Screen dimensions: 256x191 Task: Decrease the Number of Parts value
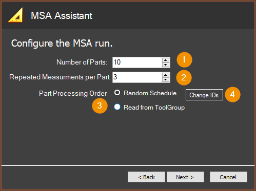(165, 65)
